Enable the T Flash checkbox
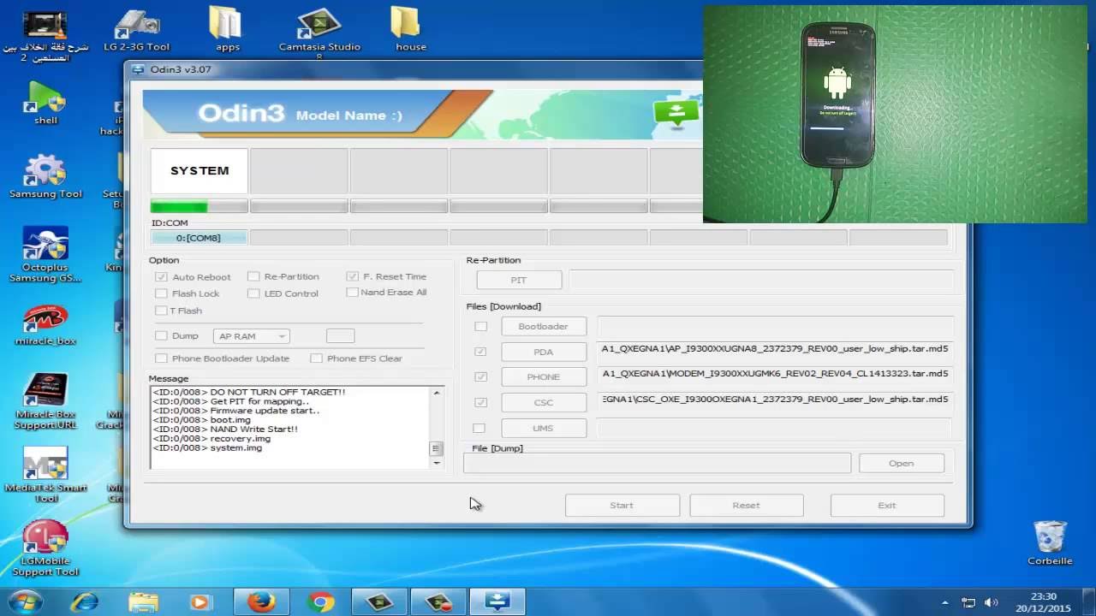This screenshot has width=1096, height=616. pos(161,311)
